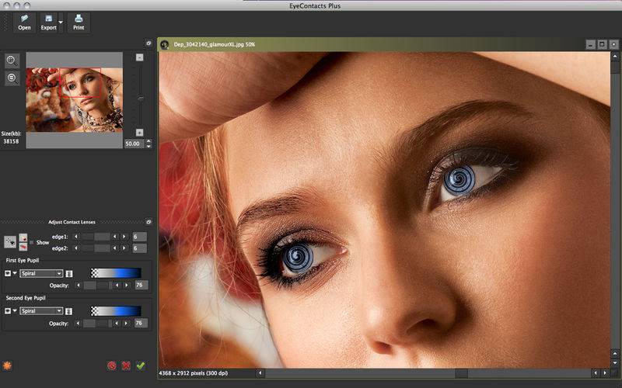Open the Second Eye Pupil blue gradient swatch
The height and width of the screenshot is (388, 622).
(116, 311)
